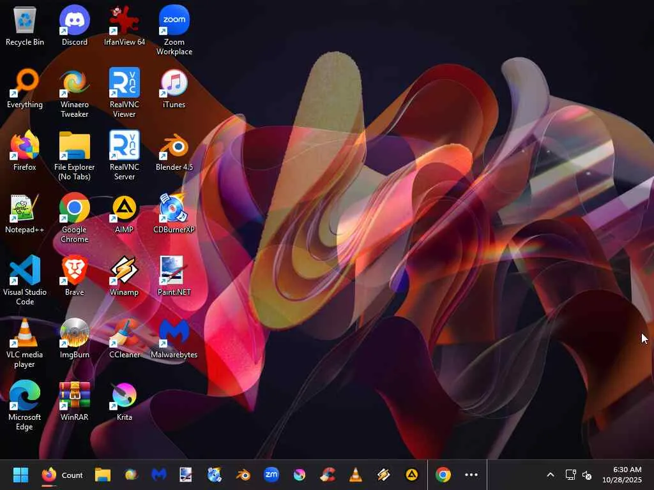The height and width of the screenshot is (490, 654).
Task: Click the Winaero Tweaker taskbar icon
Action: click(131, 475)
